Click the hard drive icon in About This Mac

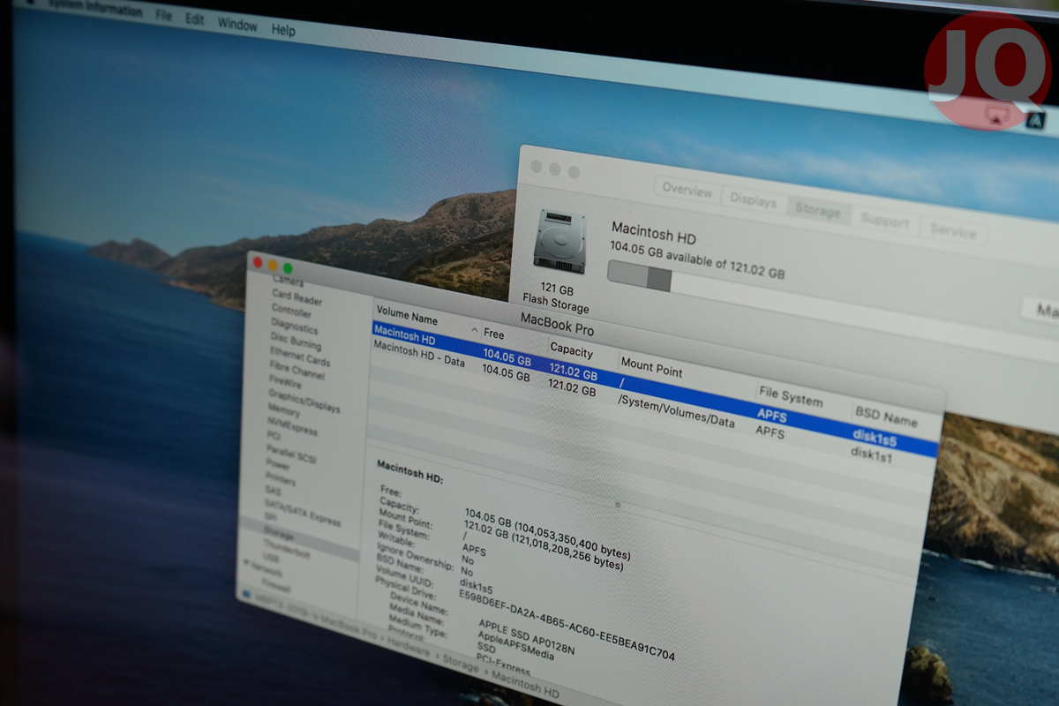(x=559, y=241)
